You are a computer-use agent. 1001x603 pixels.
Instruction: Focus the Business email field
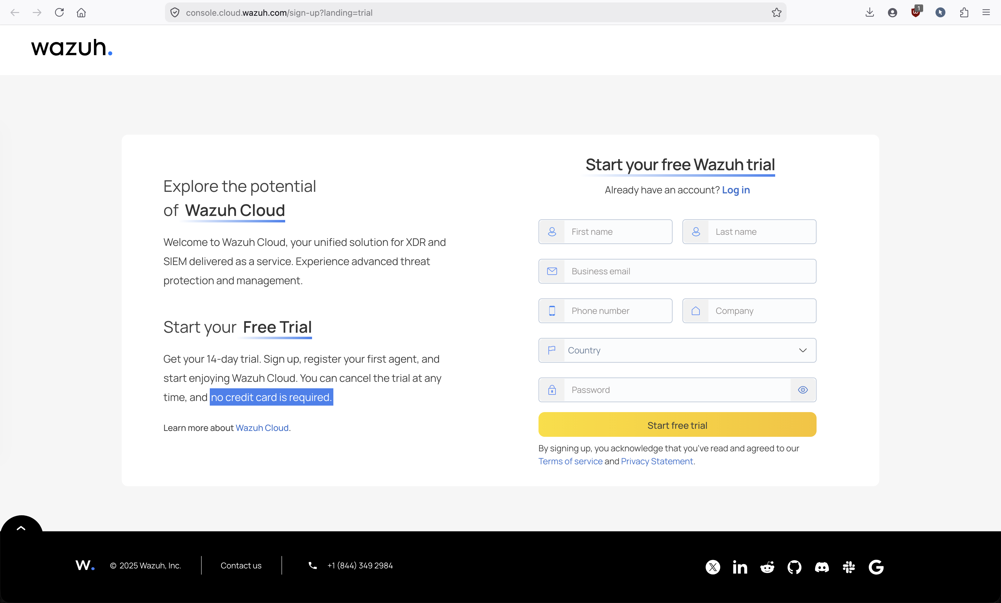pos(677,271)
